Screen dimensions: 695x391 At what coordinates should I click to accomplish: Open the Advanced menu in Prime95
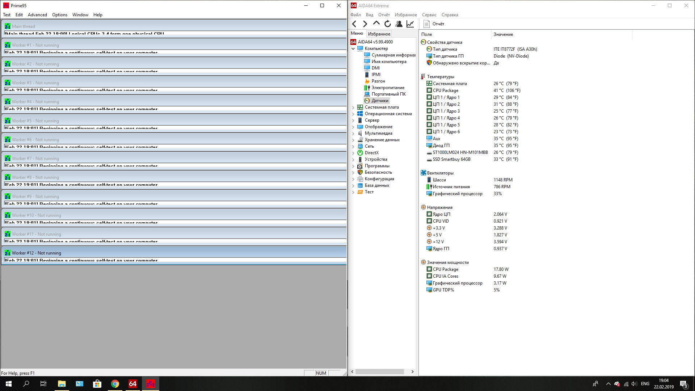point(37,15)
